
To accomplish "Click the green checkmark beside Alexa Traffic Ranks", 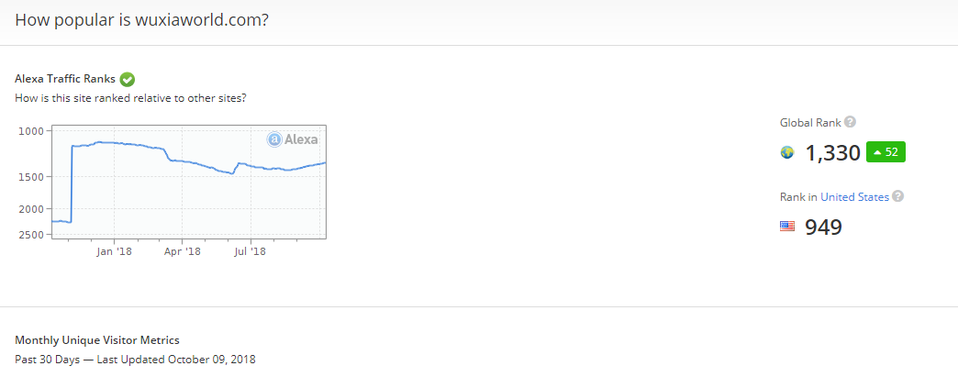I will 128,79.
